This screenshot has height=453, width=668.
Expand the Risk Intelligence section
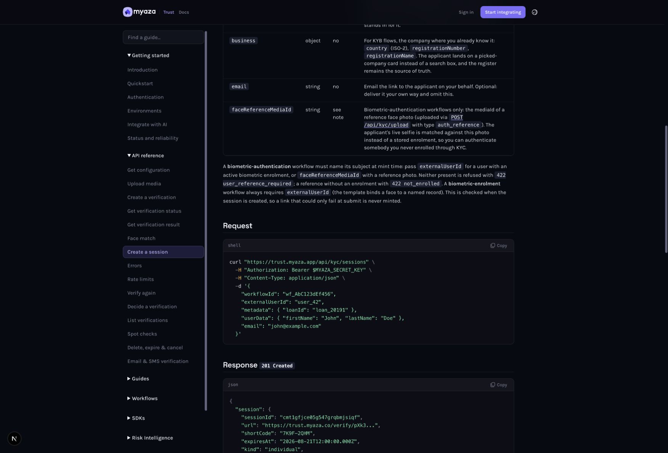[150, 438]
